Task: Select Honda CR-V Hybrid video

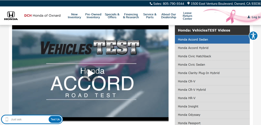Action: tap(192, 90)
